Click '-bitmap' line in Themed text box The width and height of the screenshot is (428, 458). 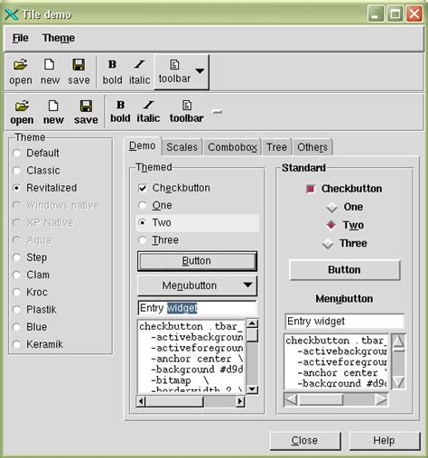click(180, 380)
